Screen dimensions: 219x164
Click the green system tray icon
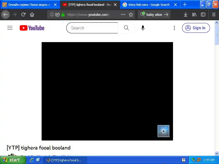tap(194, 160)
